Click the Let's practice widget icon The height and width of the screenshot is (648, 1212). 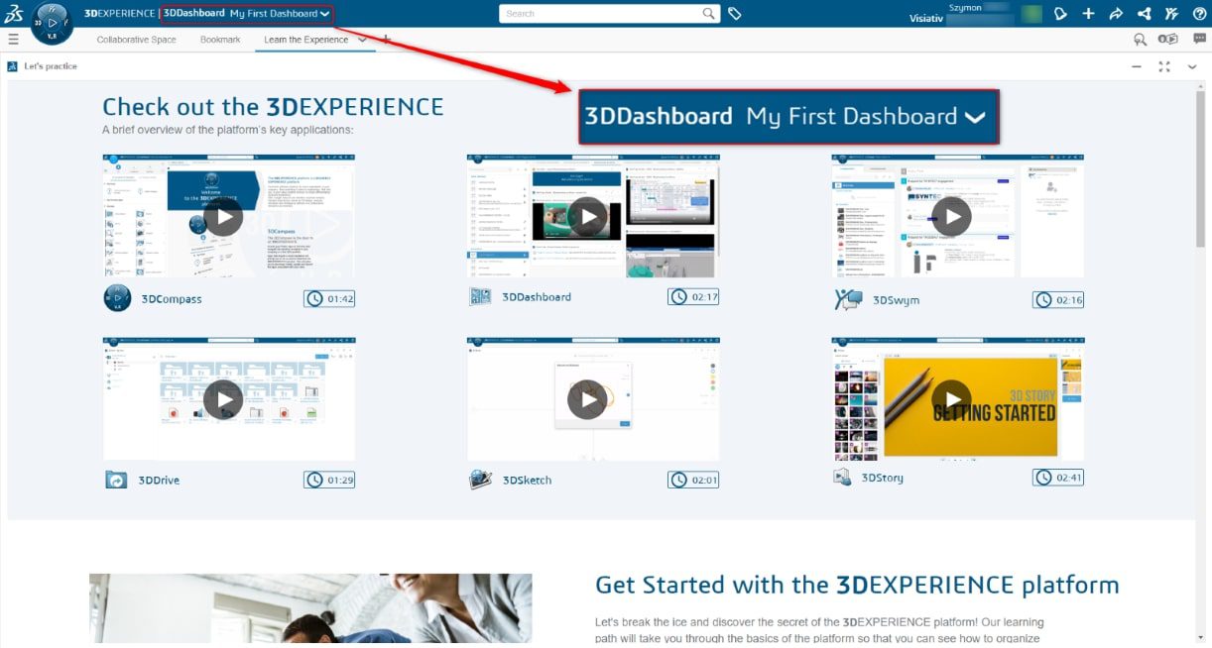point(13,66)
